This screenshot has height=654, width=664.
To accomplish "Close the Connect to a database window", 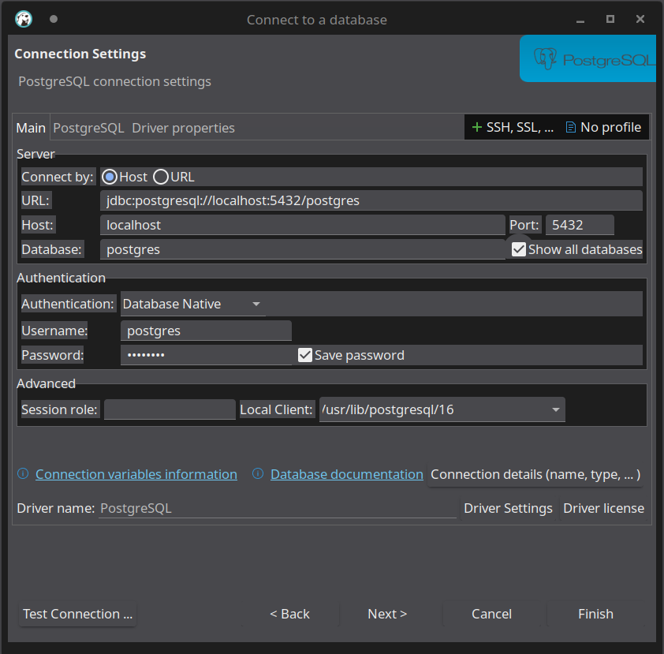I will click(640, 19).
